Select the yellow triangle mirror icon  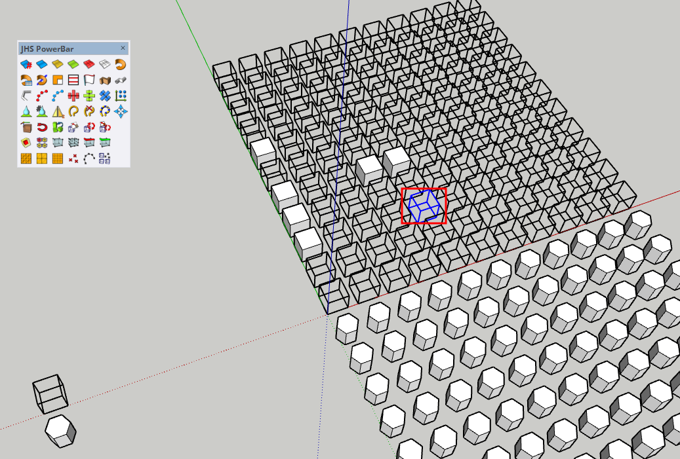point(57,111)
